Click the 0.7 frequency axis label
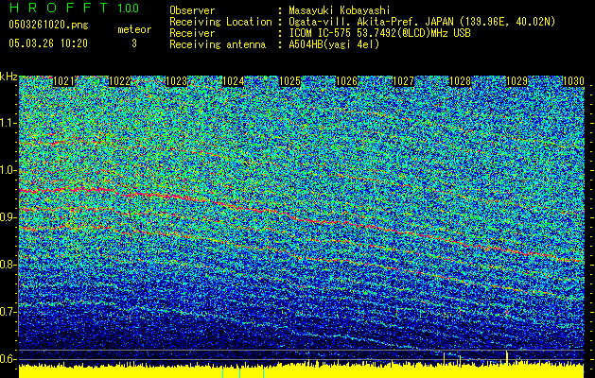The width and height of the screenshot is (595, 378). click(8, 312)
